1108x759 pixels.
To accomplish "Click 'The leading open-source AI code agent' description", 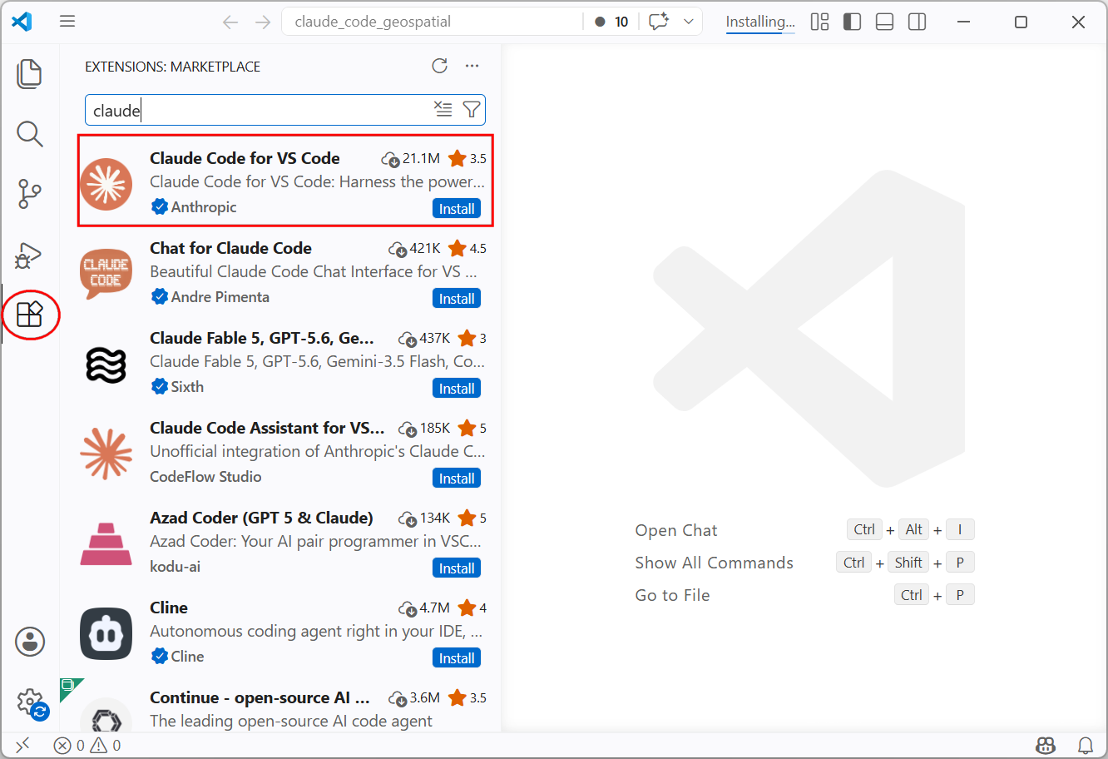I will click(x=291, y=721).
